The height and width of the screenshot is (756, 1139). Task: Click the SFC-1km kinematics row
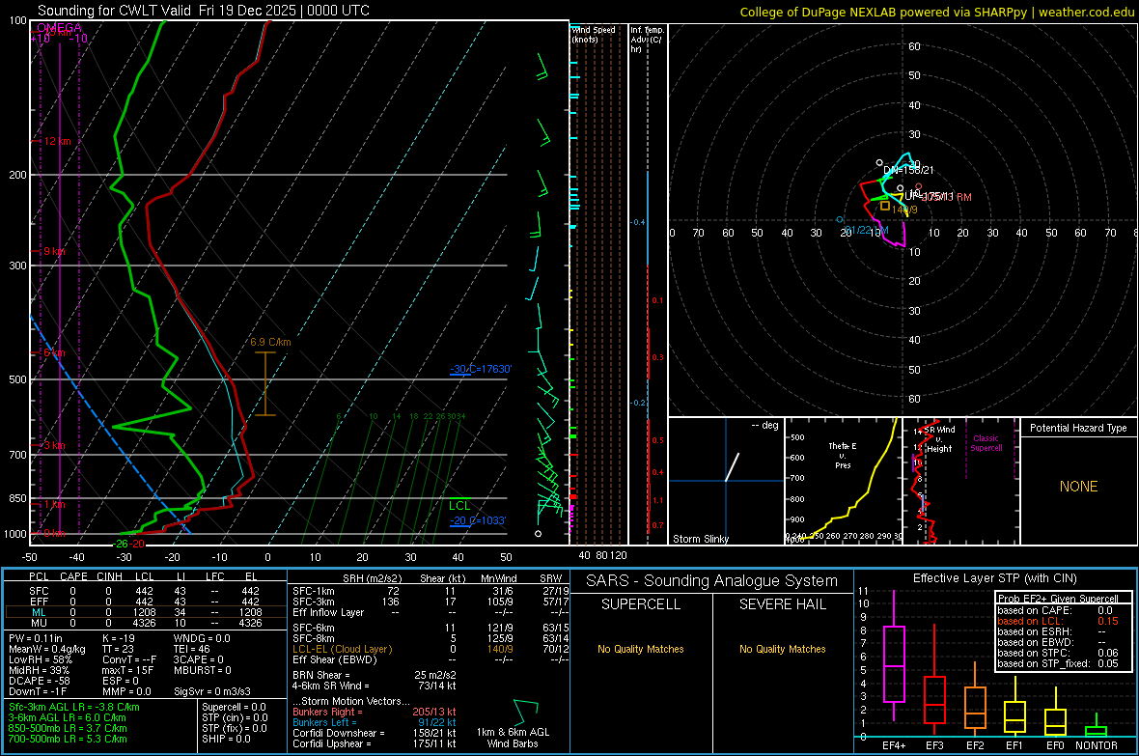tap(431, 592)
